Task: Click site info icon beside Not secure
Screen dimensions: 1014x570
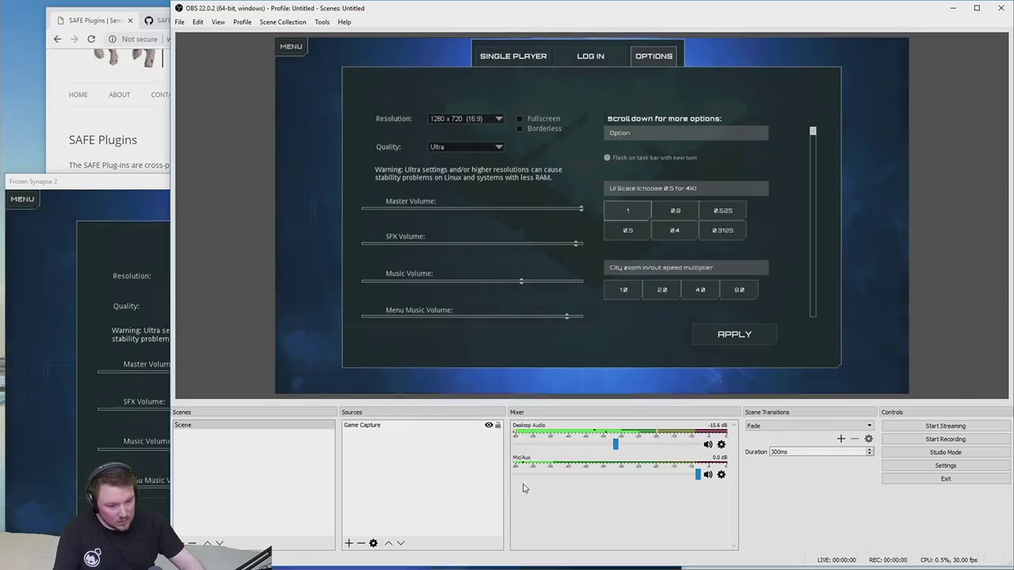Action: click(112, 39)
